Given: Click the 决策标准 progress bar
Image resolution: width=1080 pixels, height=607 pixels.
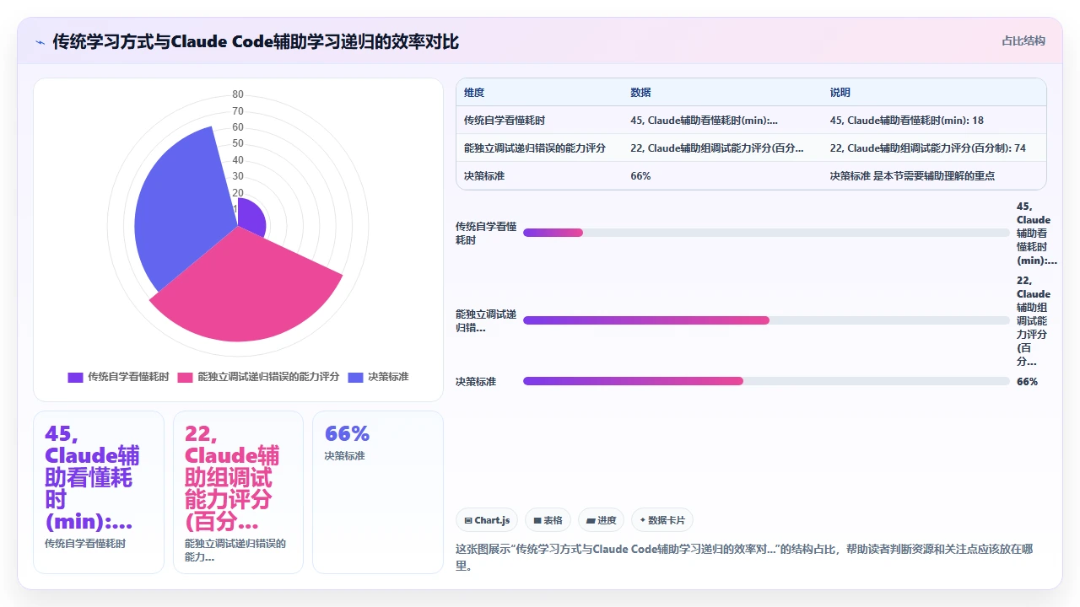Looking at the screenshot, I should (x=766, y=381).
